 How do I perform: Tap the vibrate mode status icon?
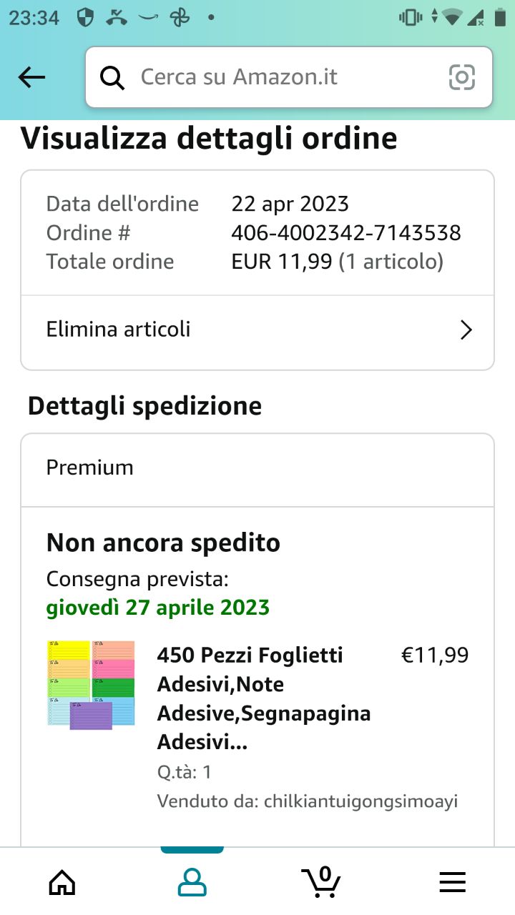pos(411,18)
